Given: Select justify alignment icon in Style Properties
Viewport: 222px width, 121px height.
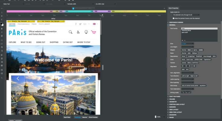Looking at the screenshot, I should [x=194, y=66].
